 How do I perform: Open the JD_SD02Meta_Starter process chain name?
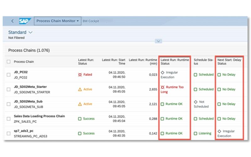tap(30, 87)
